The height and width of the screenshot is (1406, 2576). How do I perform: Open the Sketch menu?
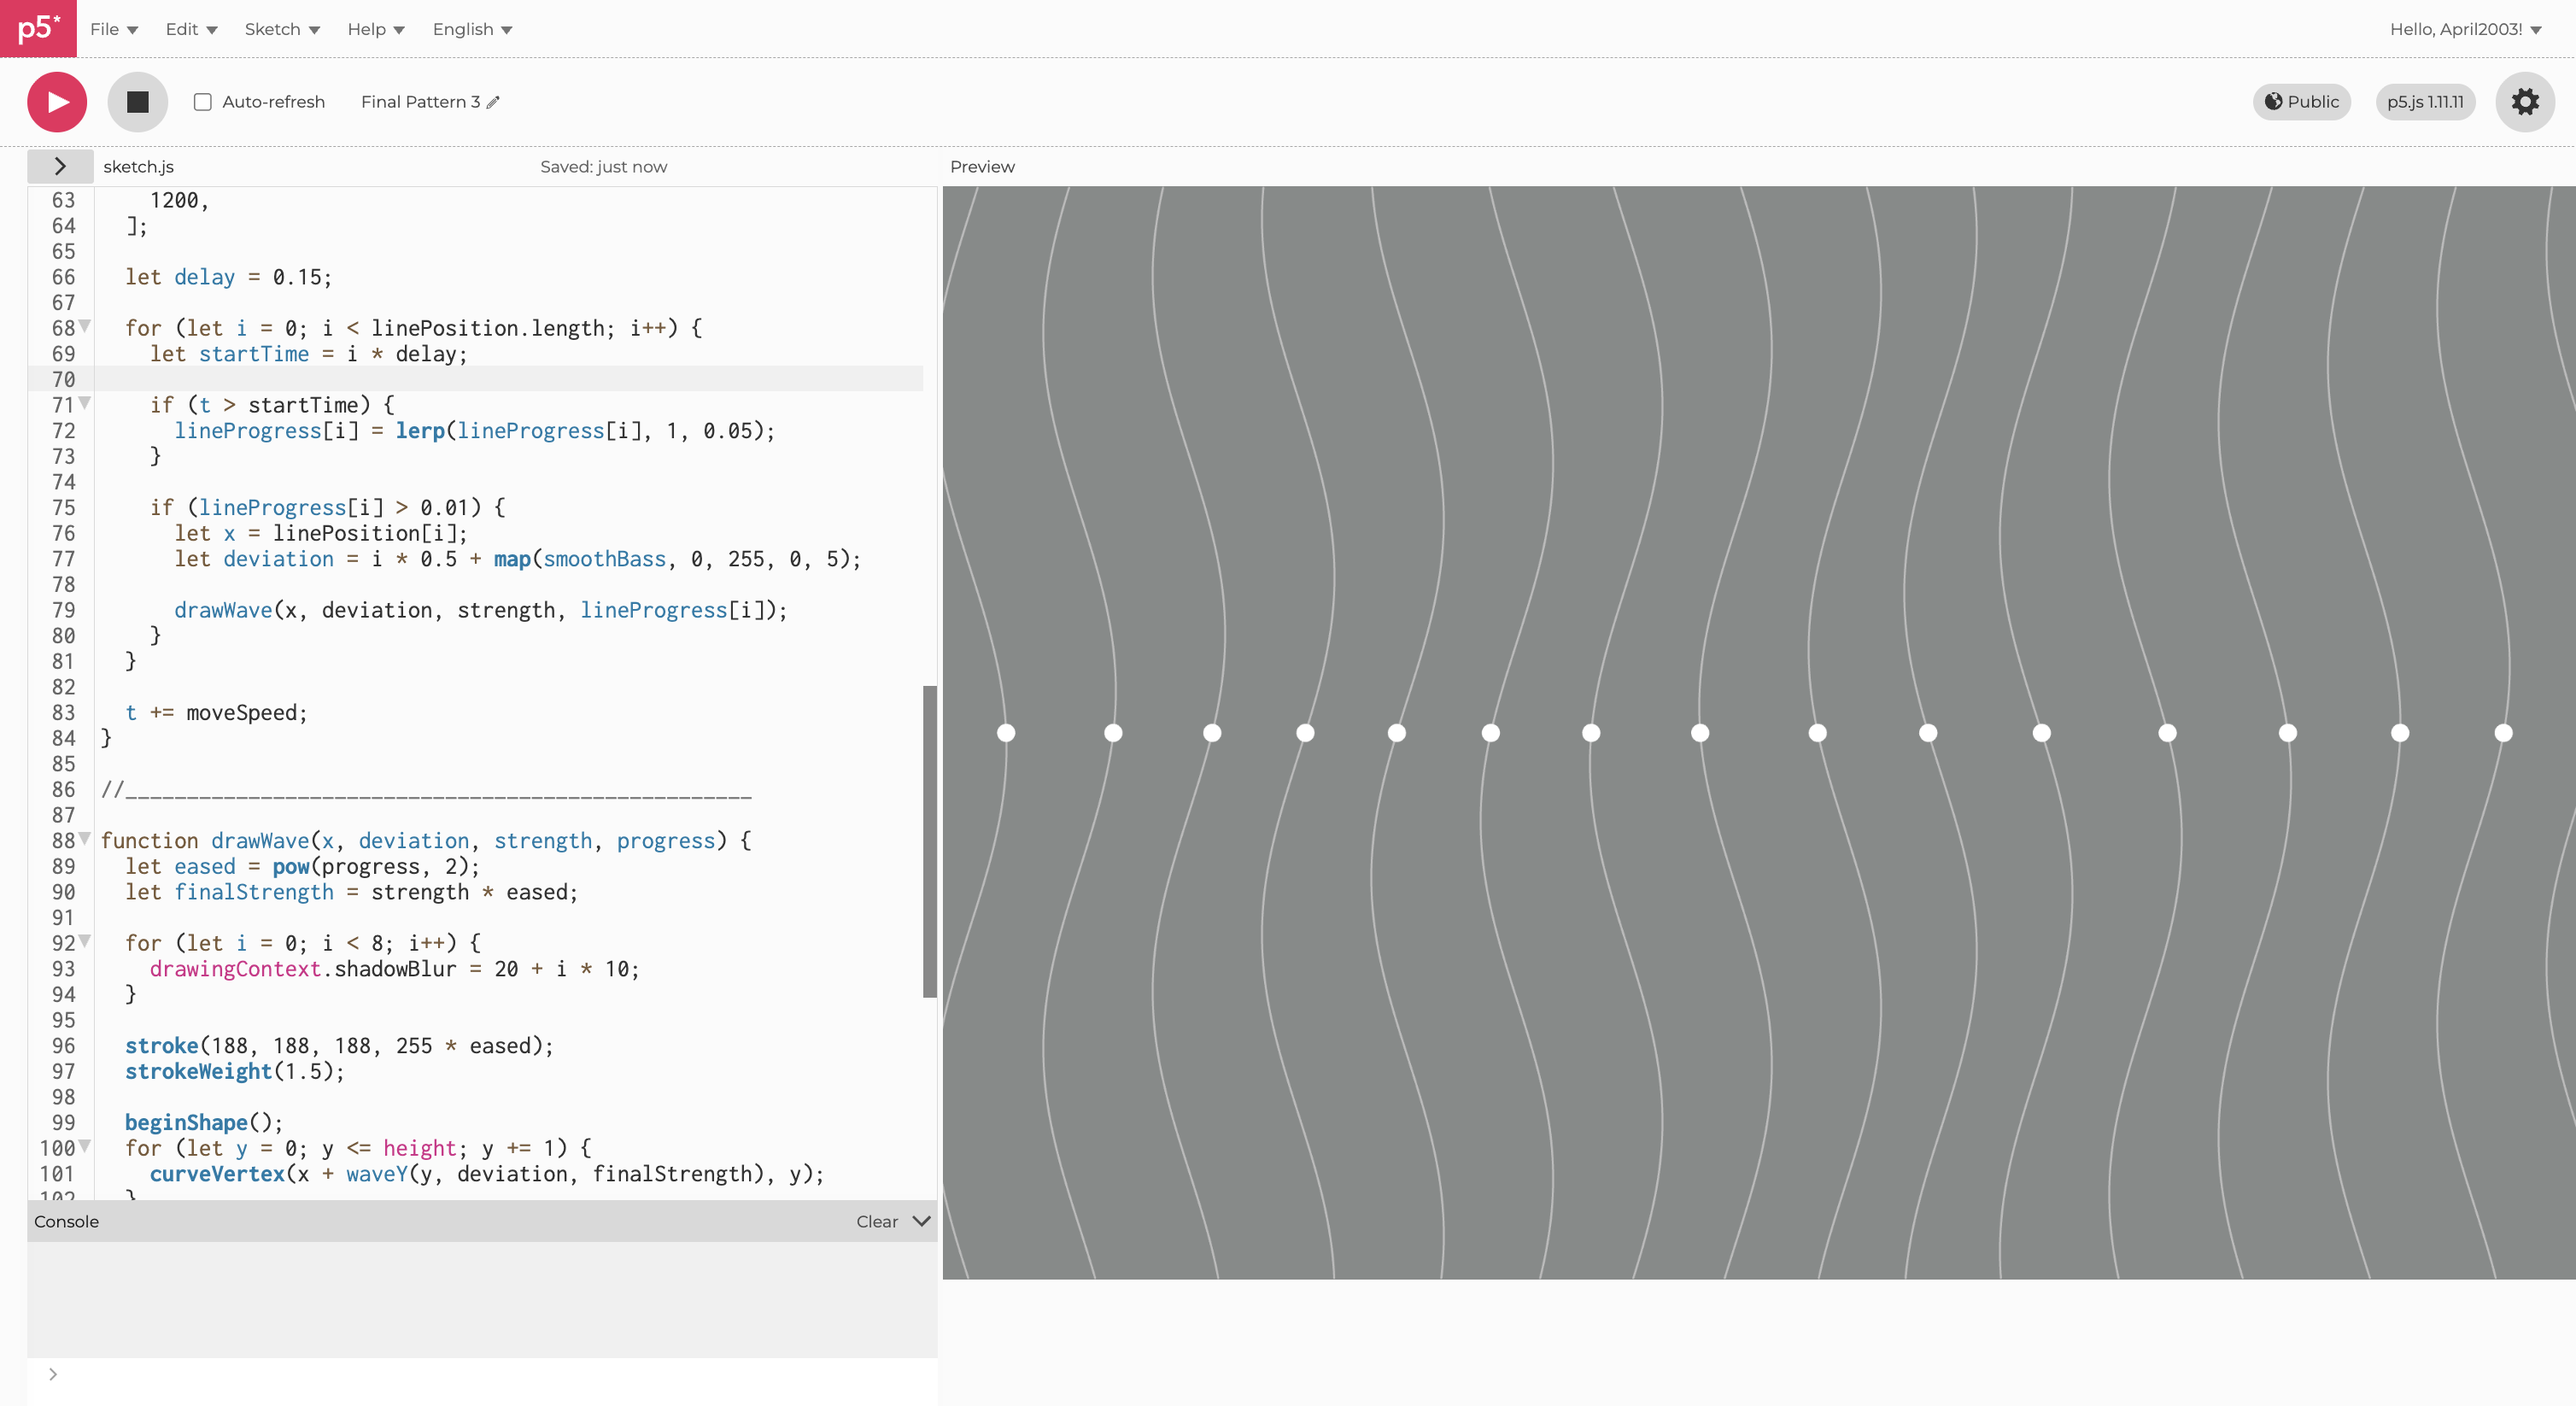(x=282, y=29)
